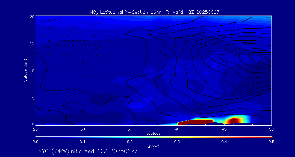Image resolution: width=295 pixels, height=157 pixels.
Task: Click the x-axis latitude tick label 45
Action: pos(224,129)
